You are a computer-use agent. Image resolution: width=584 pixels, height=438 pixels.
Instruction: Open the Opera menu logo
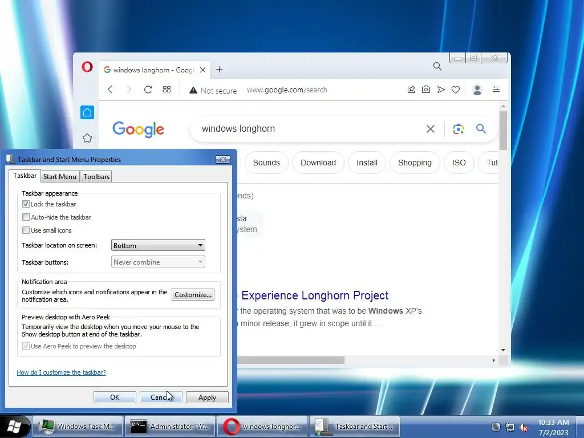point(87,67)
